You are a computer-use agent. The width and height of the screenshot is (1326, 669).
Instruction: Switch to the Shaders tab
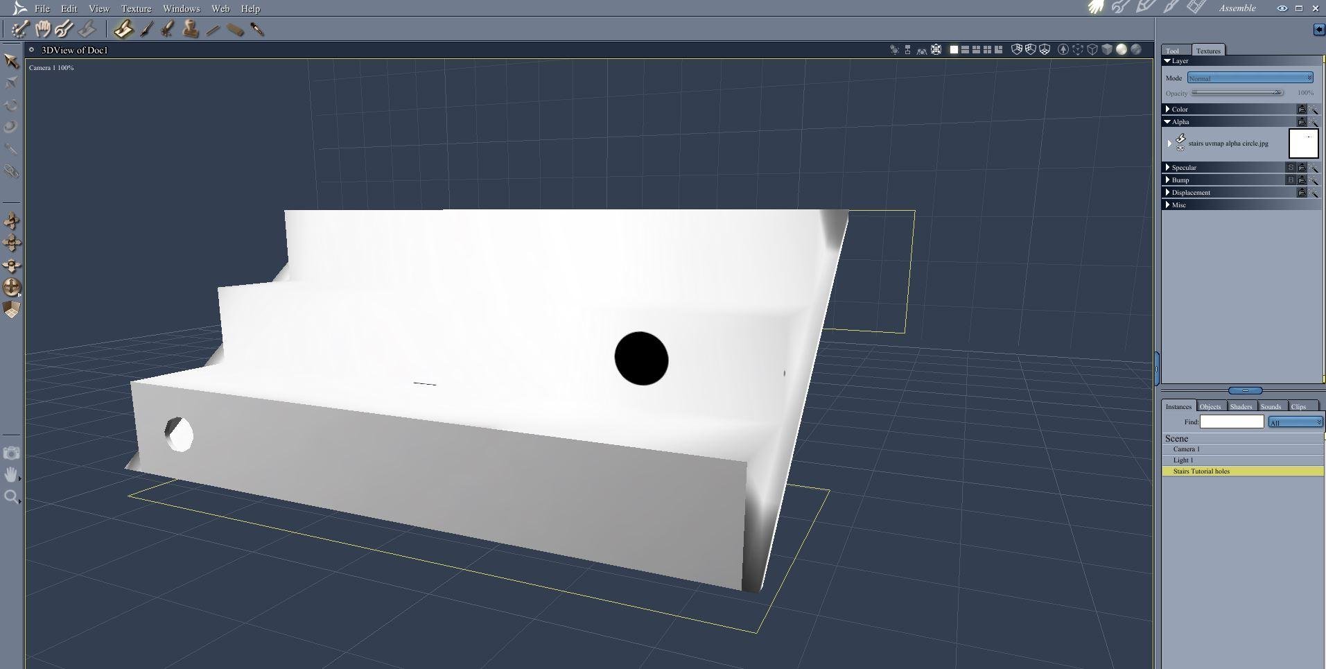(1241, 407)
